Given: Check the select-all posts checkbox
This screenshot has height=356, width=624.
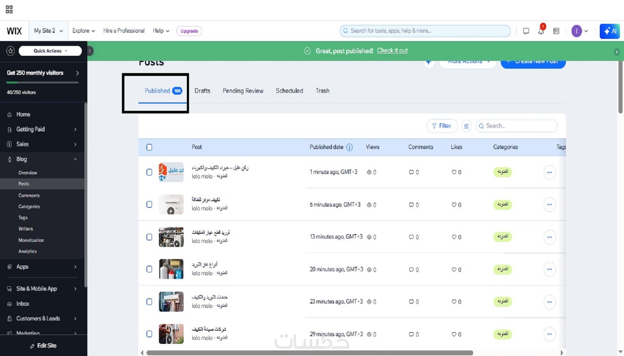Looking at the screenshot, I should pyautogui.click(x=149, y=147).
